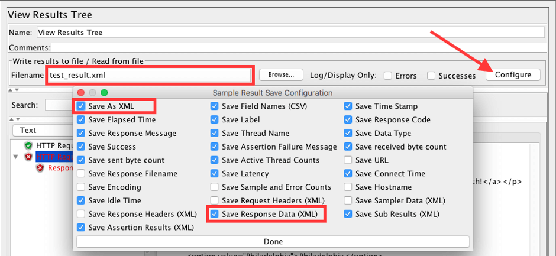Collapse the failed HTTP Request tree node

(15, 157)
